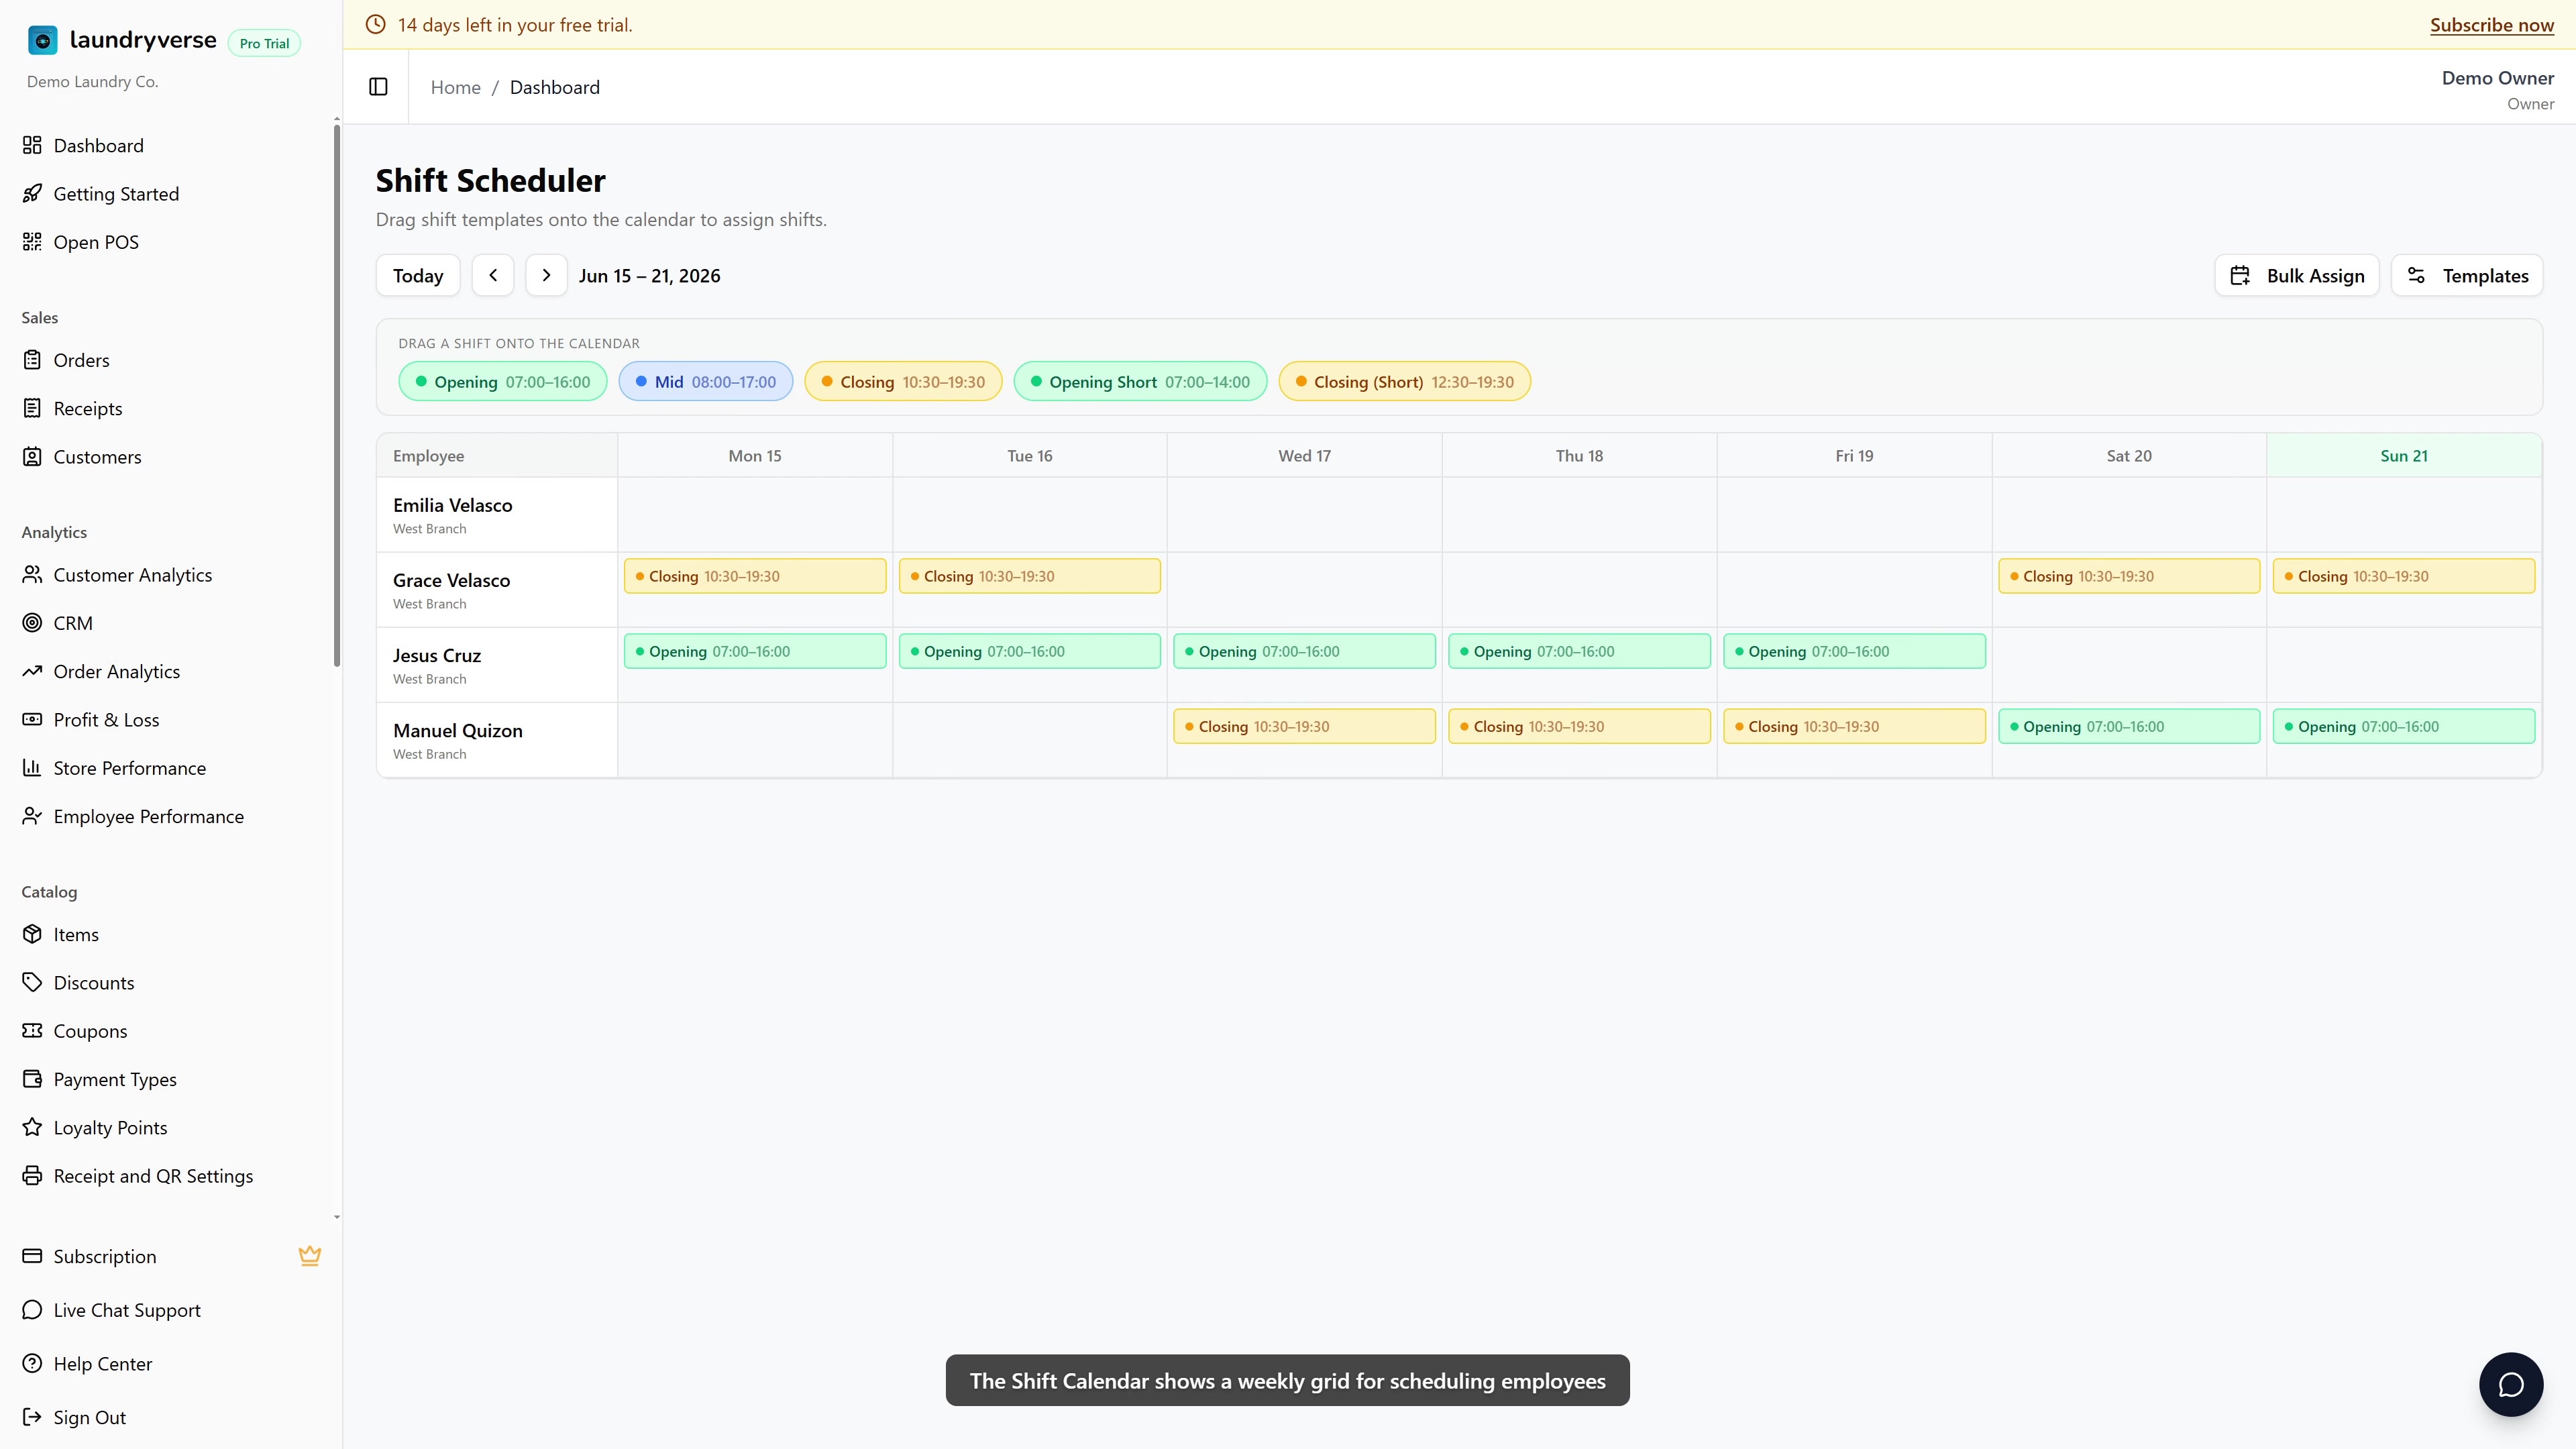This screenshot has height=1449, width=2576.
Task: Click Jesus Cruz's Monday Opening shift
Action: click(755, 651)
